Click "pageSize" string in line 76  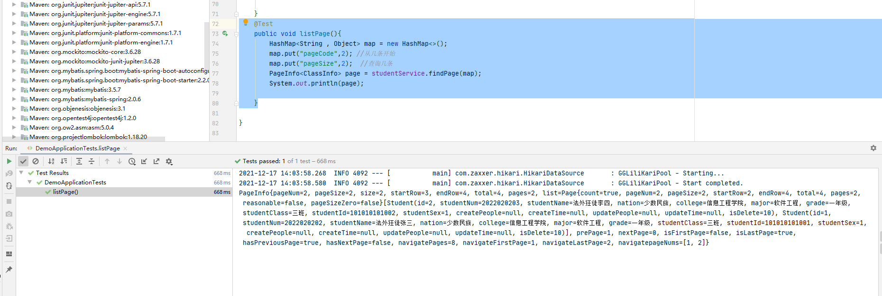pyautogui.click(x=319, y=63)
